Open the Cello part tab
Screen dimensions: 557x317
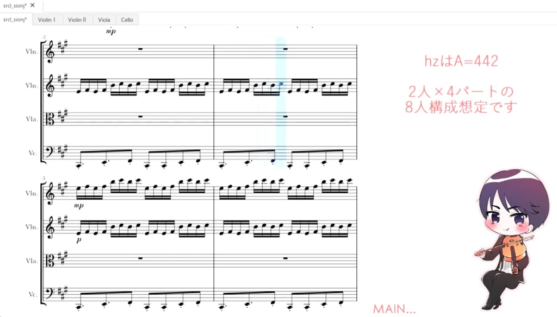[x=127, y=20]
